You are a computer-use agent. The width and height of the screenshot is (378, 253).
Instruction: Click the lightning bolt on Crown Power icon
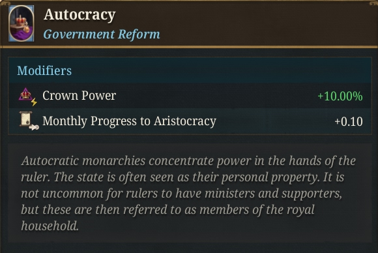point(34,102)
